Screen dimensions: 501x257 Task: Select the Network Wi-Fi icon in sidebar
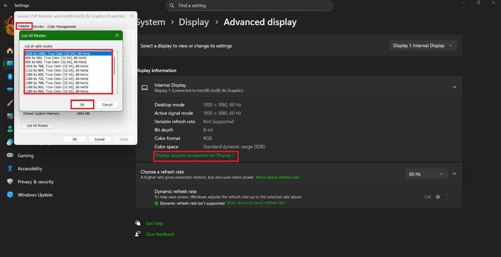click(10, 90)
